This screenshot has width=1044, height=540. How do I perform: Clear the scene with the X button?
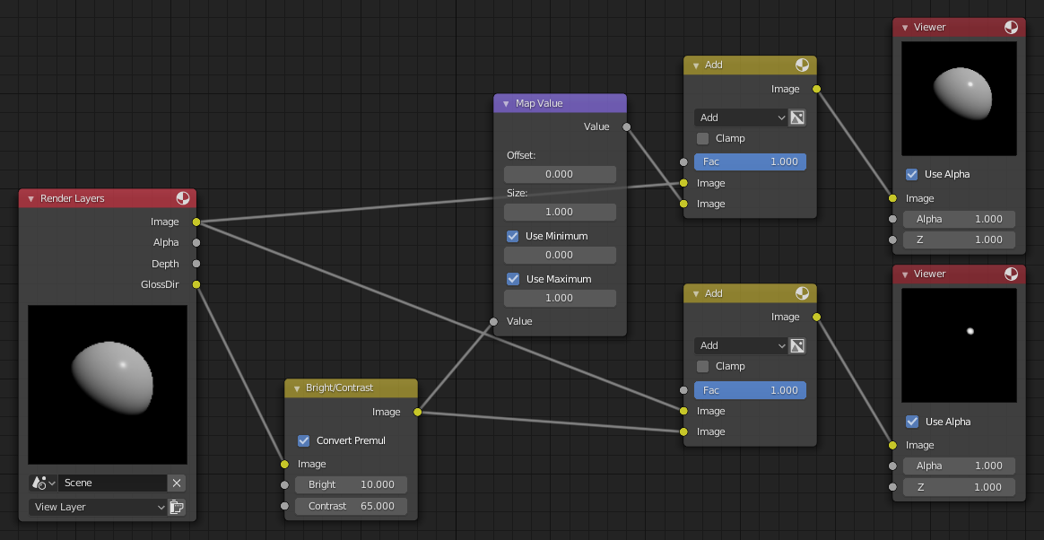[x=177, y=483]
